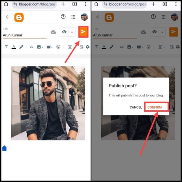The image size is (182, 182).
Task: Open post settings gear in left editor
Action: coord(88,47)
